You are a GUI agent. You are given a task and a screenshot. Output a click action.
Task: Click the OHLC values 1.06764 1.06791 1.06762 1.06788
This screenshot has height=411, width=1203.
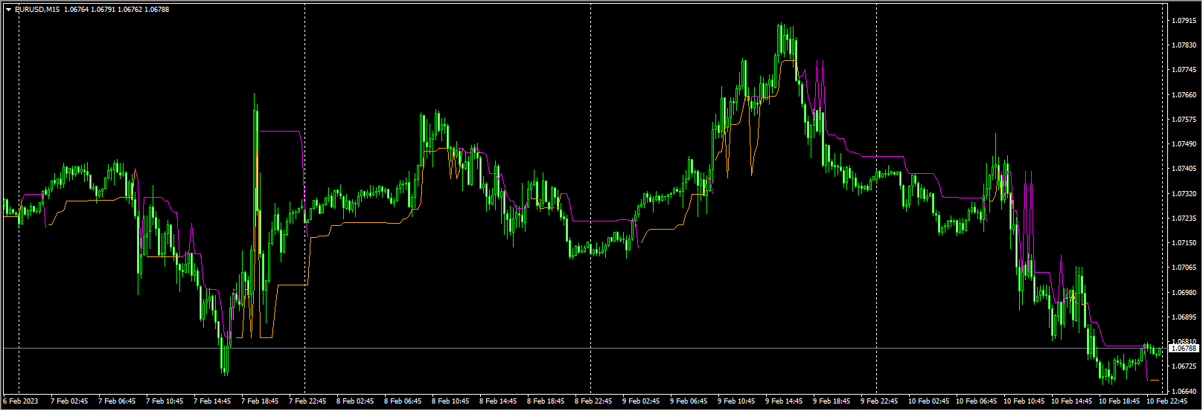point(117,10)
